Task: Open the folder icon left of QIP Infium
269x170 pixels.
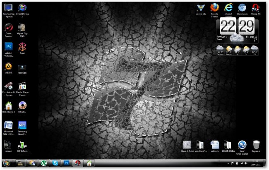Action: click(8, 145)
